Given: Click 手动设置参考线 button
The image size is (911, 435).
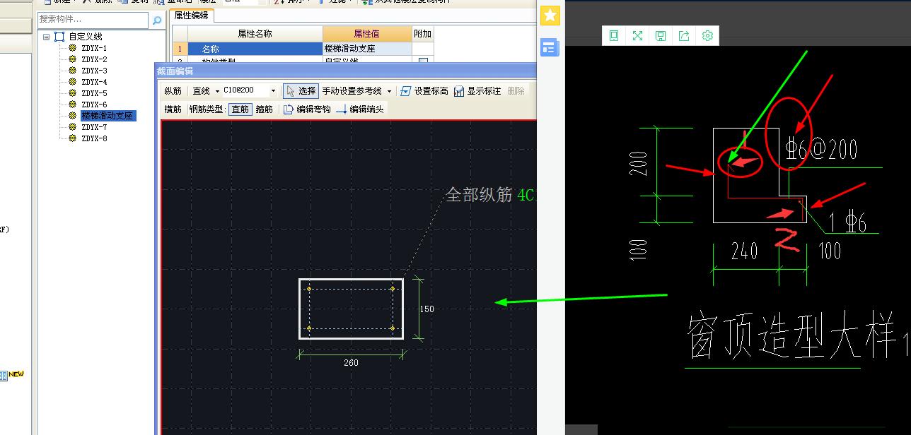Looking at the screenshot, I should click(x=352, y=91).
